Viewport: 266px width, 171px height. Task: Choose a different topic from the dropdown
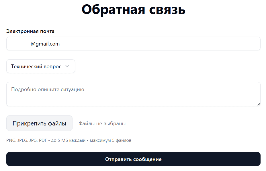40,66
